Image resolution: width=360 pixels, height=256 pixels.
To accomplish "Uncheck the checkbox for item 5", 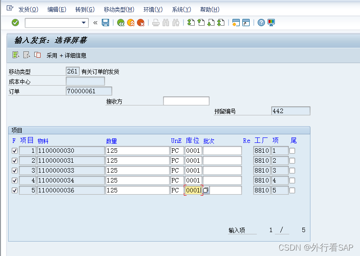I will point(14,190).
